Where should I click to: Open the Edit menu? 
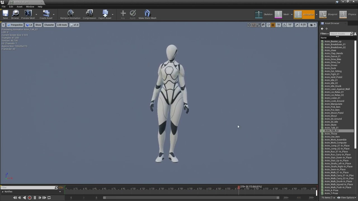pyautogui.click(x=11, y=7)
